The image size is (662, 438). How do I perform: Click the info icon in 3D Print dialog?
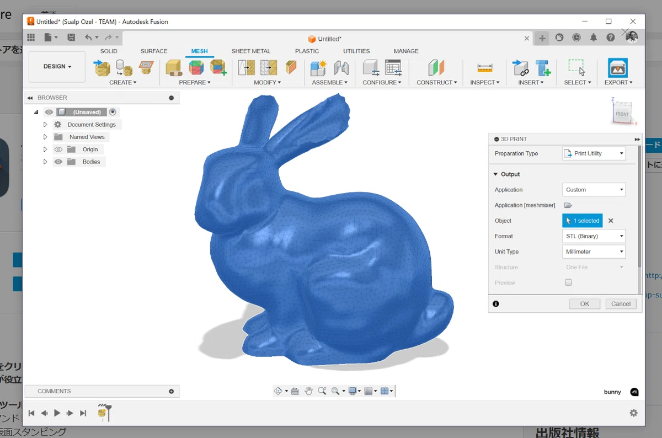[496, 304]
